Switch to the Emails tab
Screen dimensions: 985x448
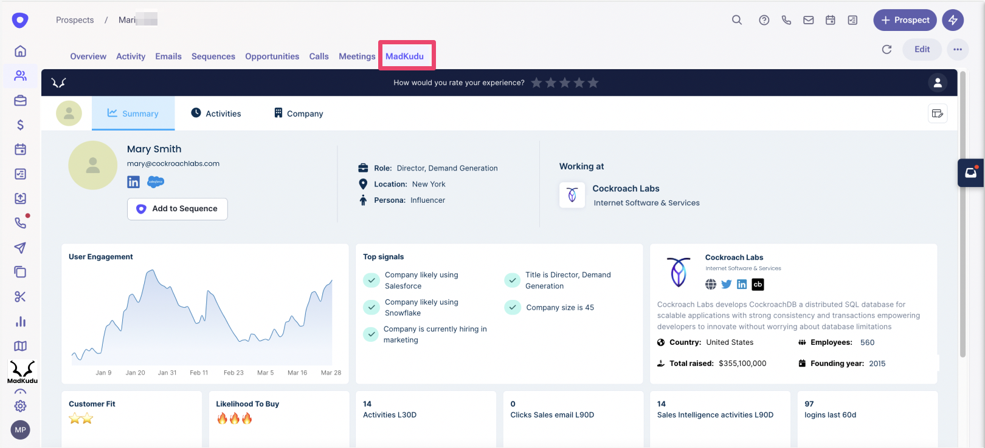[168, 56]
